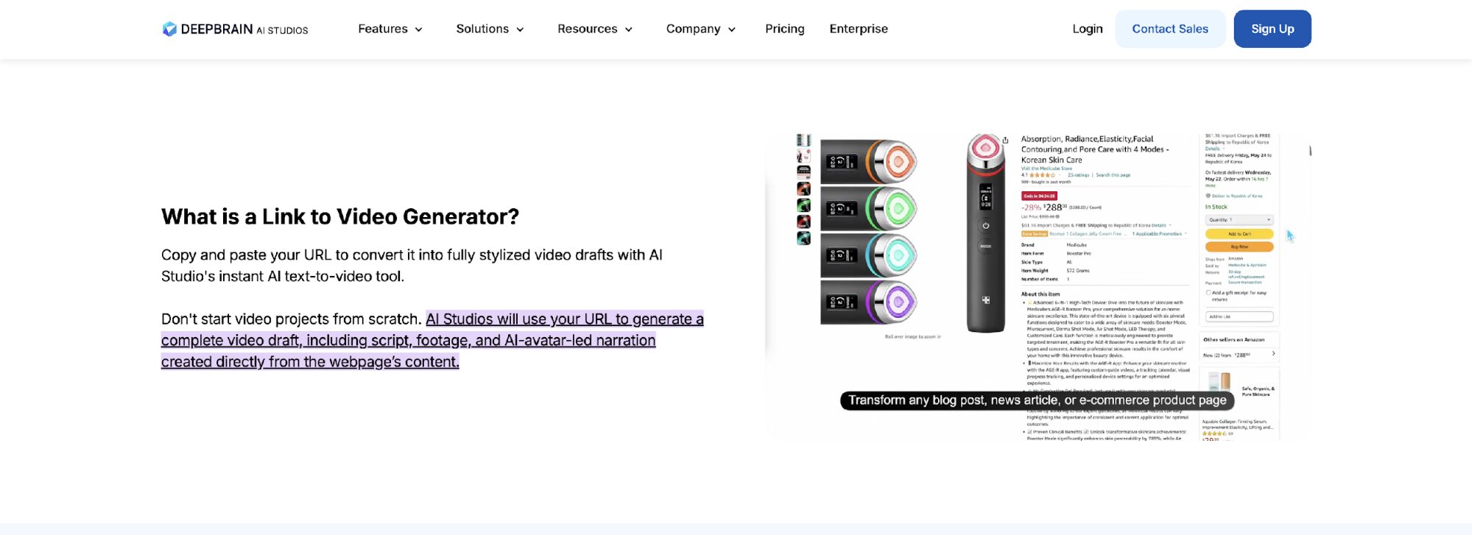Expand the Solutions dropdown menu

(x=490, y=29)
